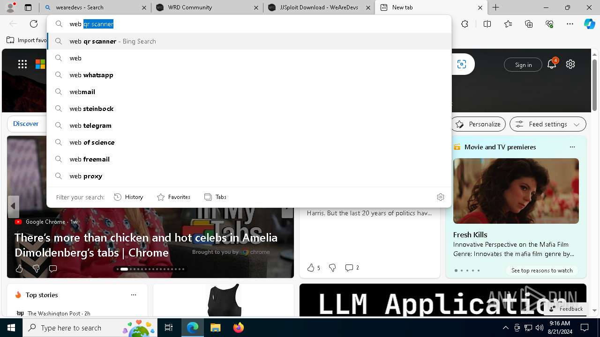Viewport: 600px width, 337px height.
Task: Filter search by Tabs
Action: pos(215,197)
